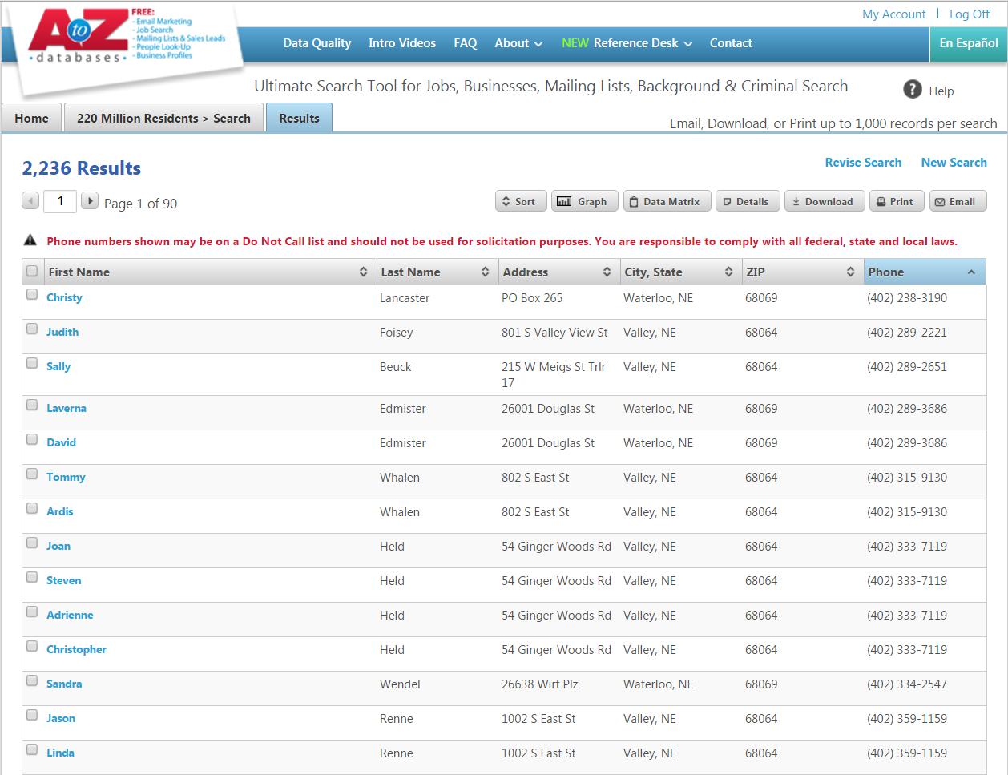Check the box for Christy Lancaster

click(32, 294)
